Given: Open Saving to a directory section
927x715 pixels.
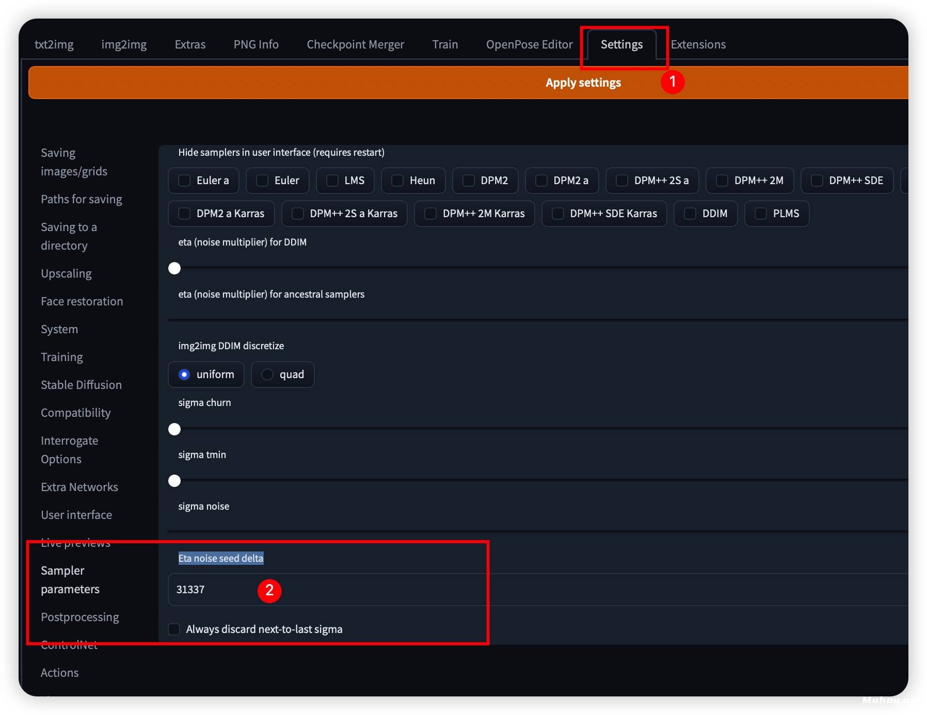Looking at the screenshot, I should 69,236.
